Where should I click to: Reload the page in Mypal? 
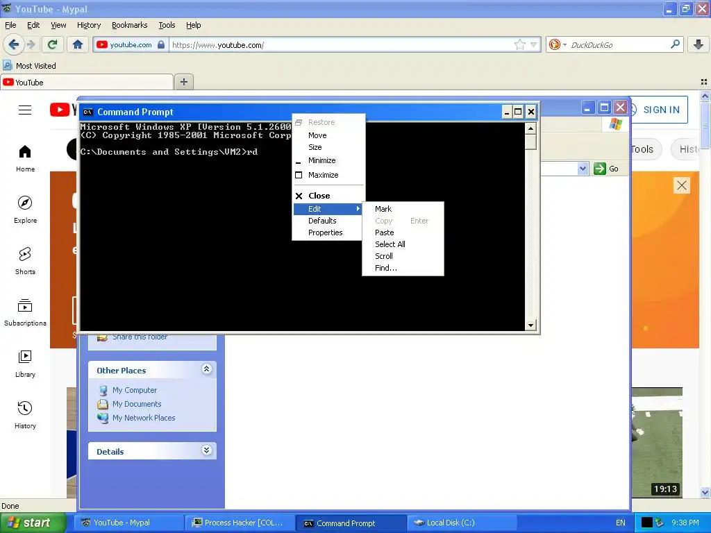[52, 44]
